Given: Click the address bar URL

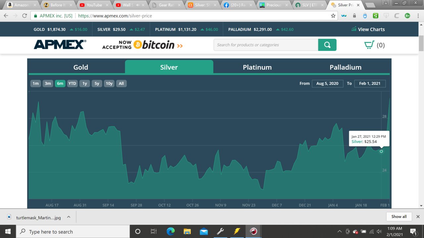Looking at the screenshot, I should click(x=115, y=16).
